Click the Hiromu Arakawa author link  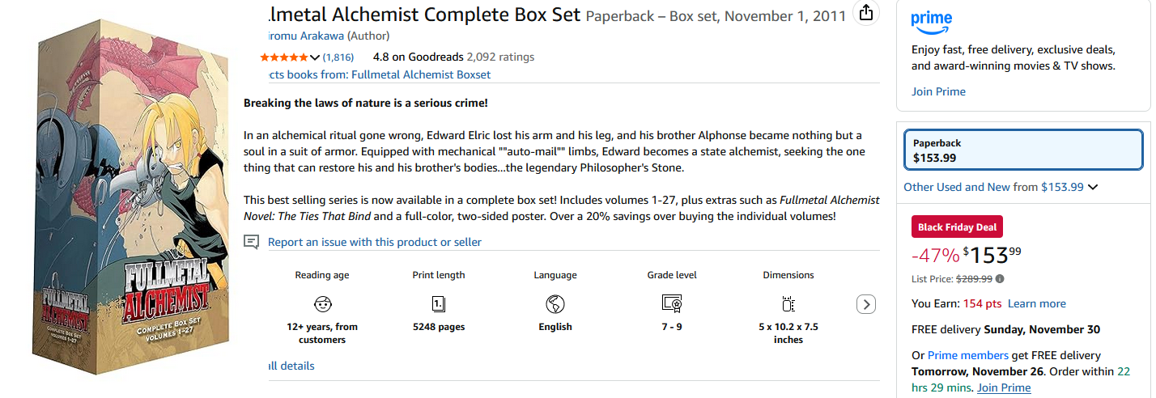point(306,36)
